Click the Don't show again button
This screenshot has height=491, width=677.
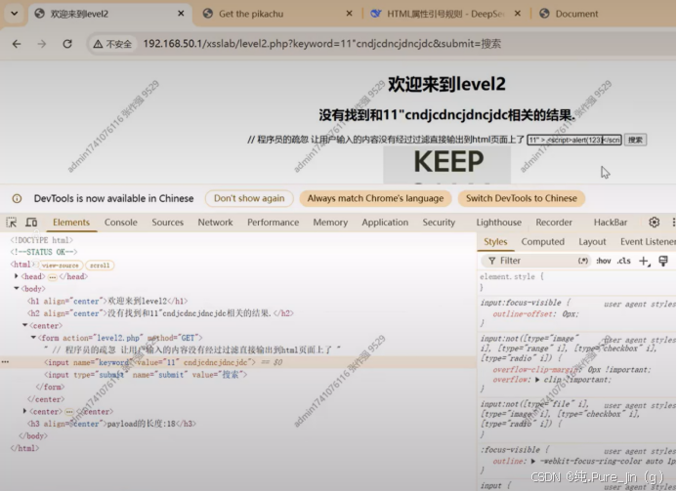(x=249, y=198)
